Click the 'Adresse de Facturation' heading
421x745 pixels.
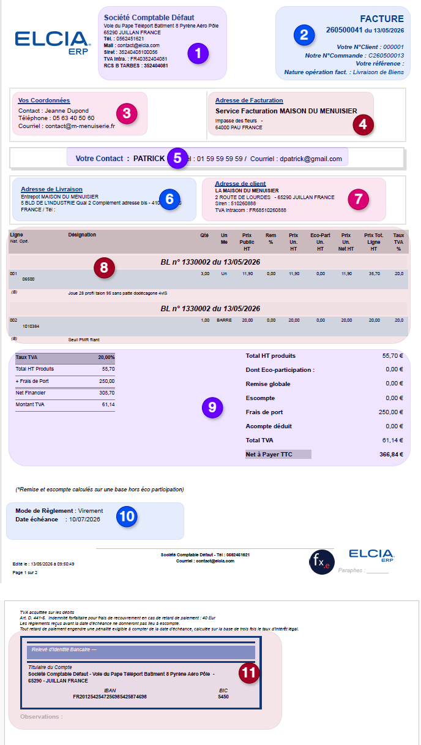(x=249, y=100)
